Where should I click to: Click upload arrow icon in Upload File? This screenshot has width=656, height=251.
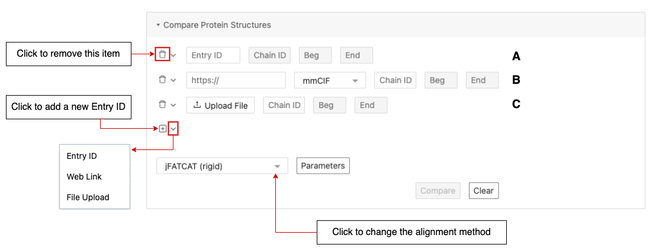click(197, 105)
